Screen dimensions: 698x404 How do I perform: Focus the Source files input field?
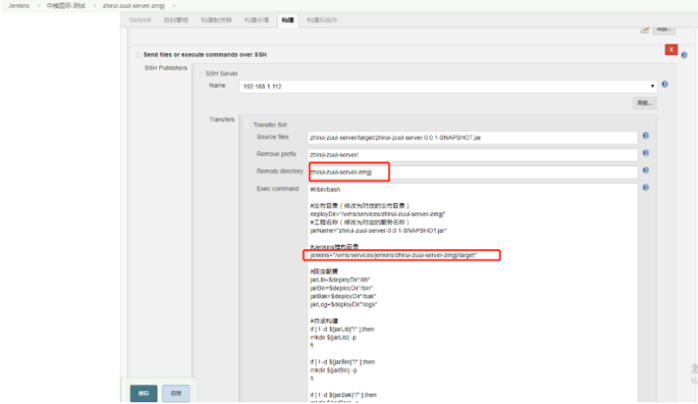[x=473, y=138]
